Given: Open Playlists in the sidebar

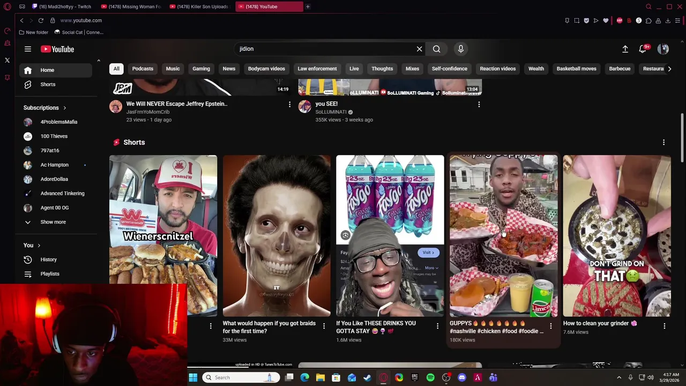Looking at the screenshot, I should pyautogui.click(x=55, y=274).
